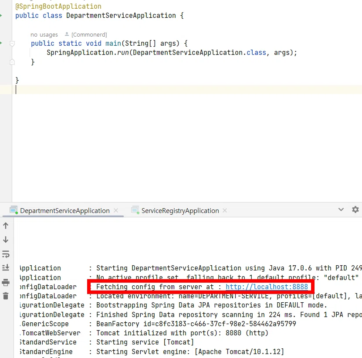Collapse the main method fold marker

12,44
